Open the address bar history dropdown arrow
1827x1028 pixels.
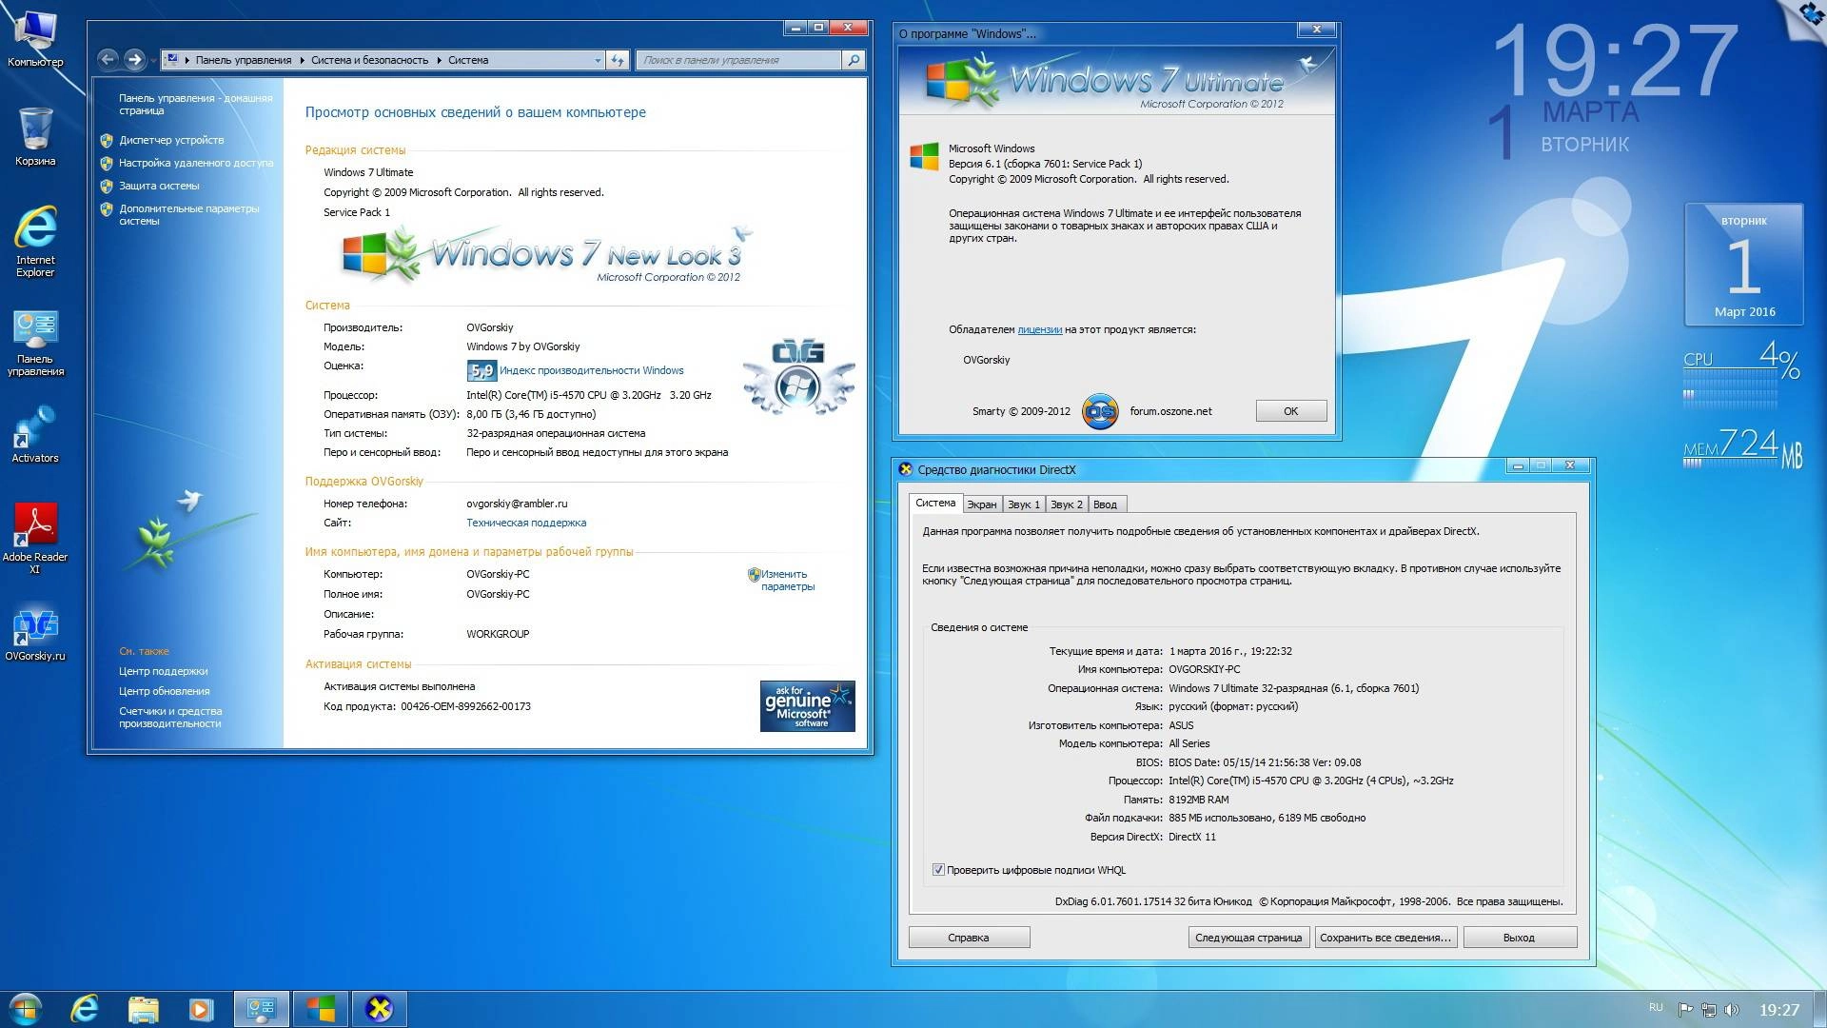pyautogui.click(x=598, y=59)
